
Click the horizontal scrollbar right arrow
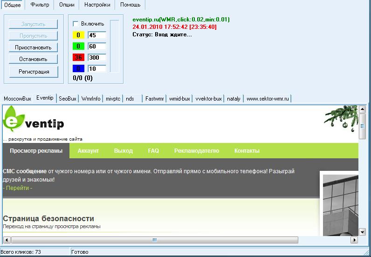(354, 240)
